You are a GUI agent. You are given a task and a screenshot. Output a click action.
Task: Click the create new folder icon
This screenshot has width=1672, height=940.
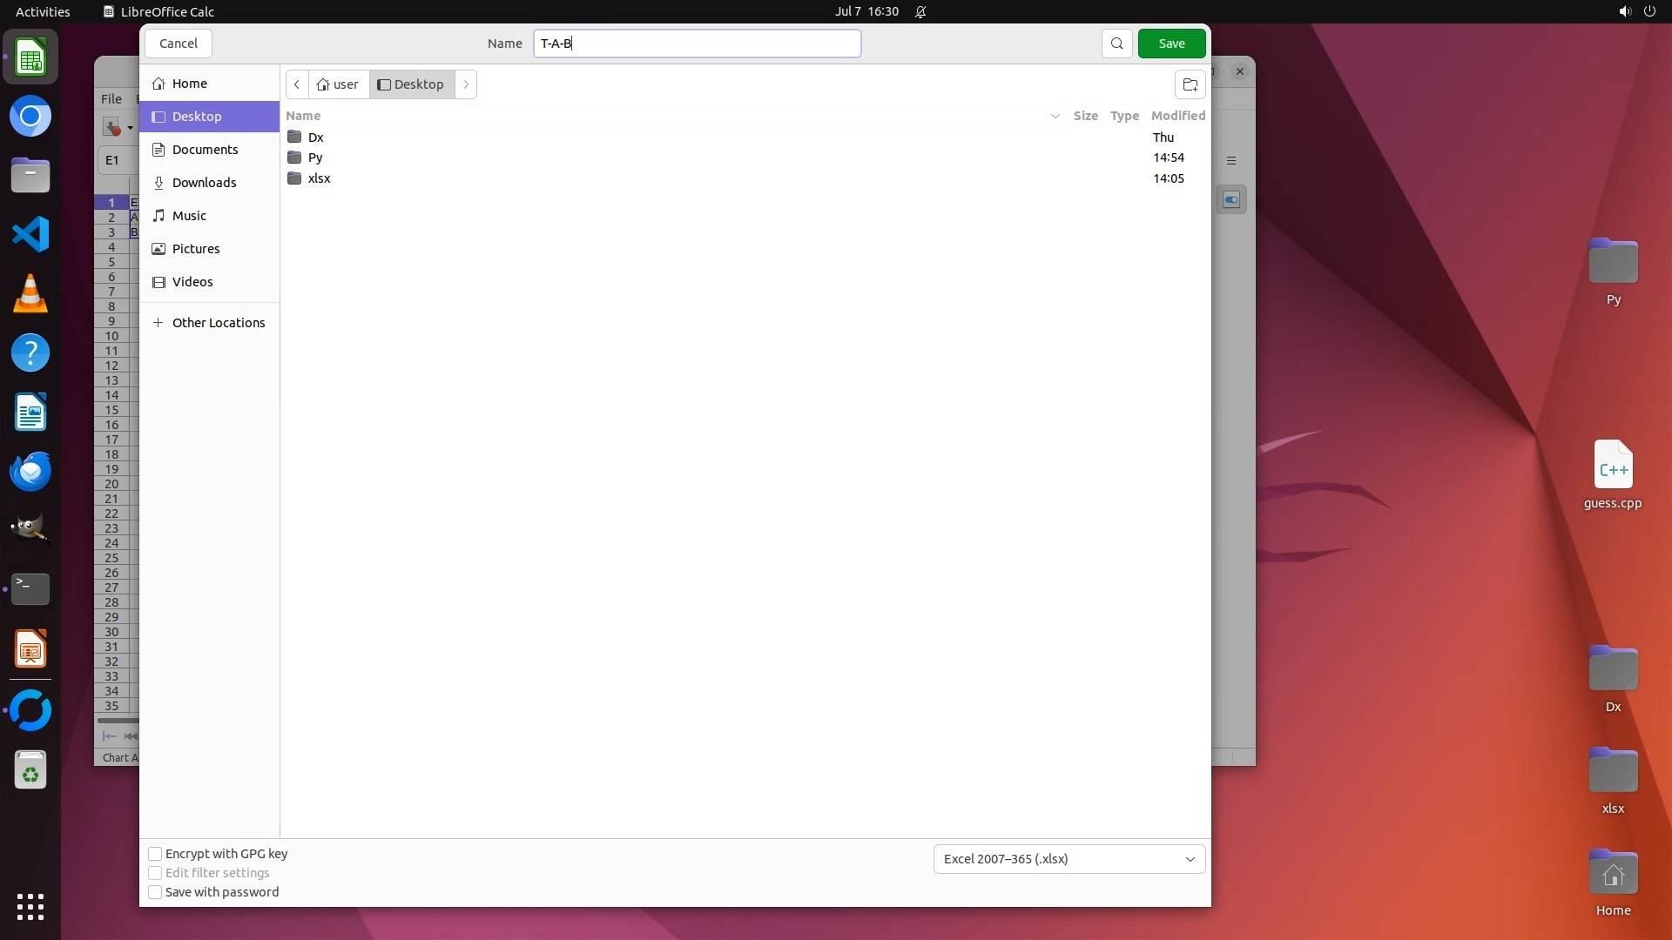click(1190, 84)
